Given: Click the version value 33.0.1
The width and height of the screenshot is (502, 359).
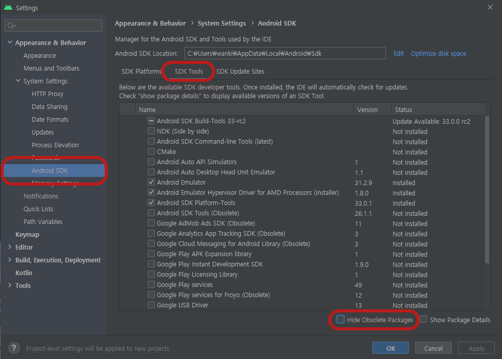Looking at the screenshot, I should (x=363, y=204).
